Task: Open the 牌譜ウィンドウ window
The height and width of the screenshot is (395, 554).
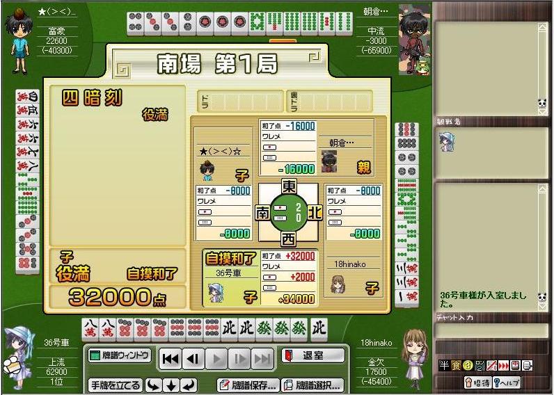Action: (120, 355)
